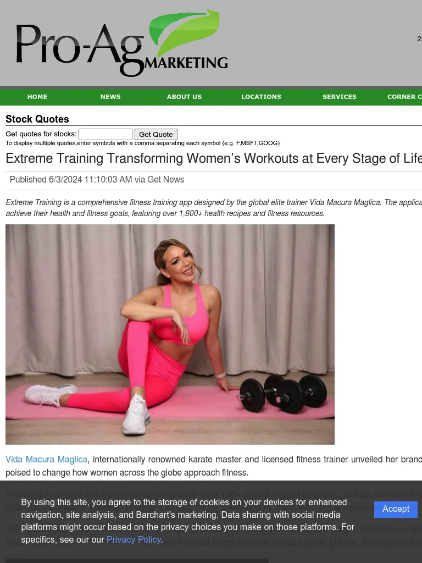422x563 pixels.
Task: Follow the Vida Macura Maglica link
Action: point(46,460)
